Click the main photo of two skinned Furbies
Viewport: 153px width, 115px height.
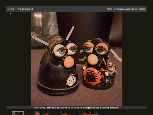76,59
